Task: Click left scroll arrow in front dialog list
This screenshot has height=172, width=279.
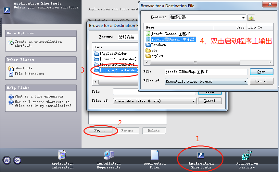Action: [147, 62]
